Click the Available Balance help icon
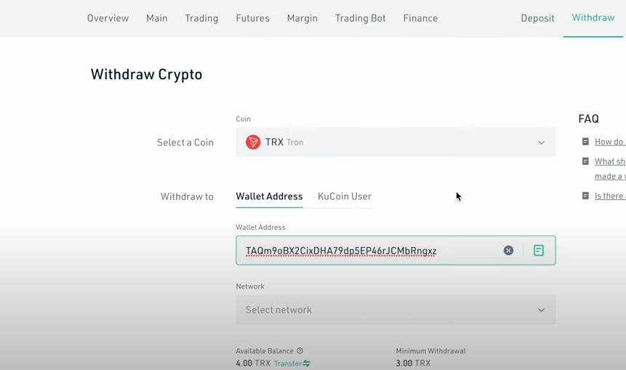Image resolution: width=626 pixels, height=370 pixels. (x=300, y=351)
